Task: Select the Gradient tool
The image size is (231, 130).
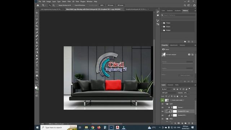Action: 37,52
